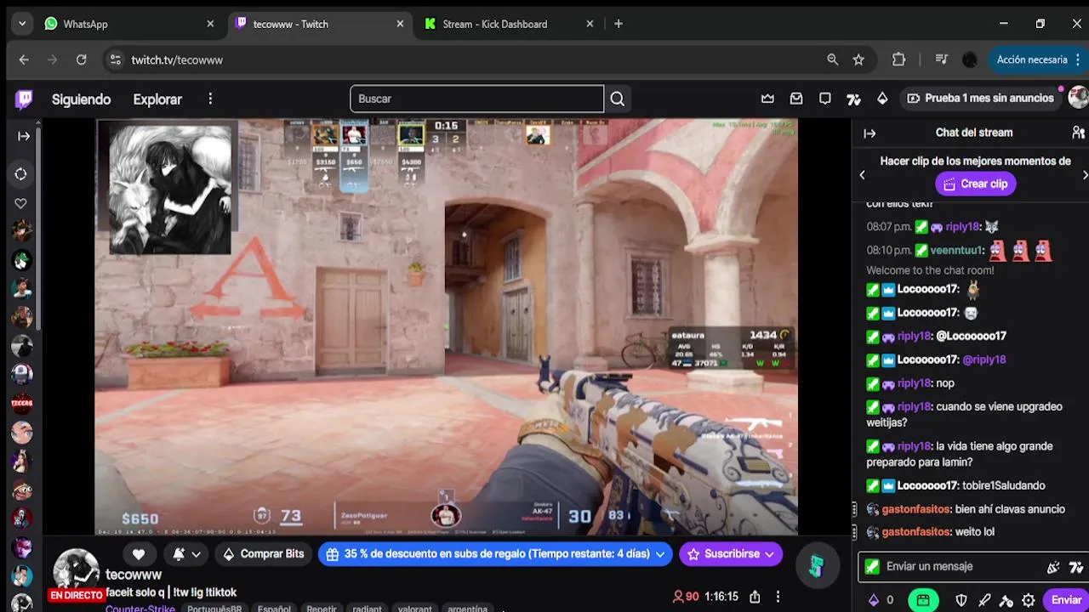Open the media control icon in Chrome toolbar
The width and height of the screenshot is (1089, 612).
coord(941,59)
